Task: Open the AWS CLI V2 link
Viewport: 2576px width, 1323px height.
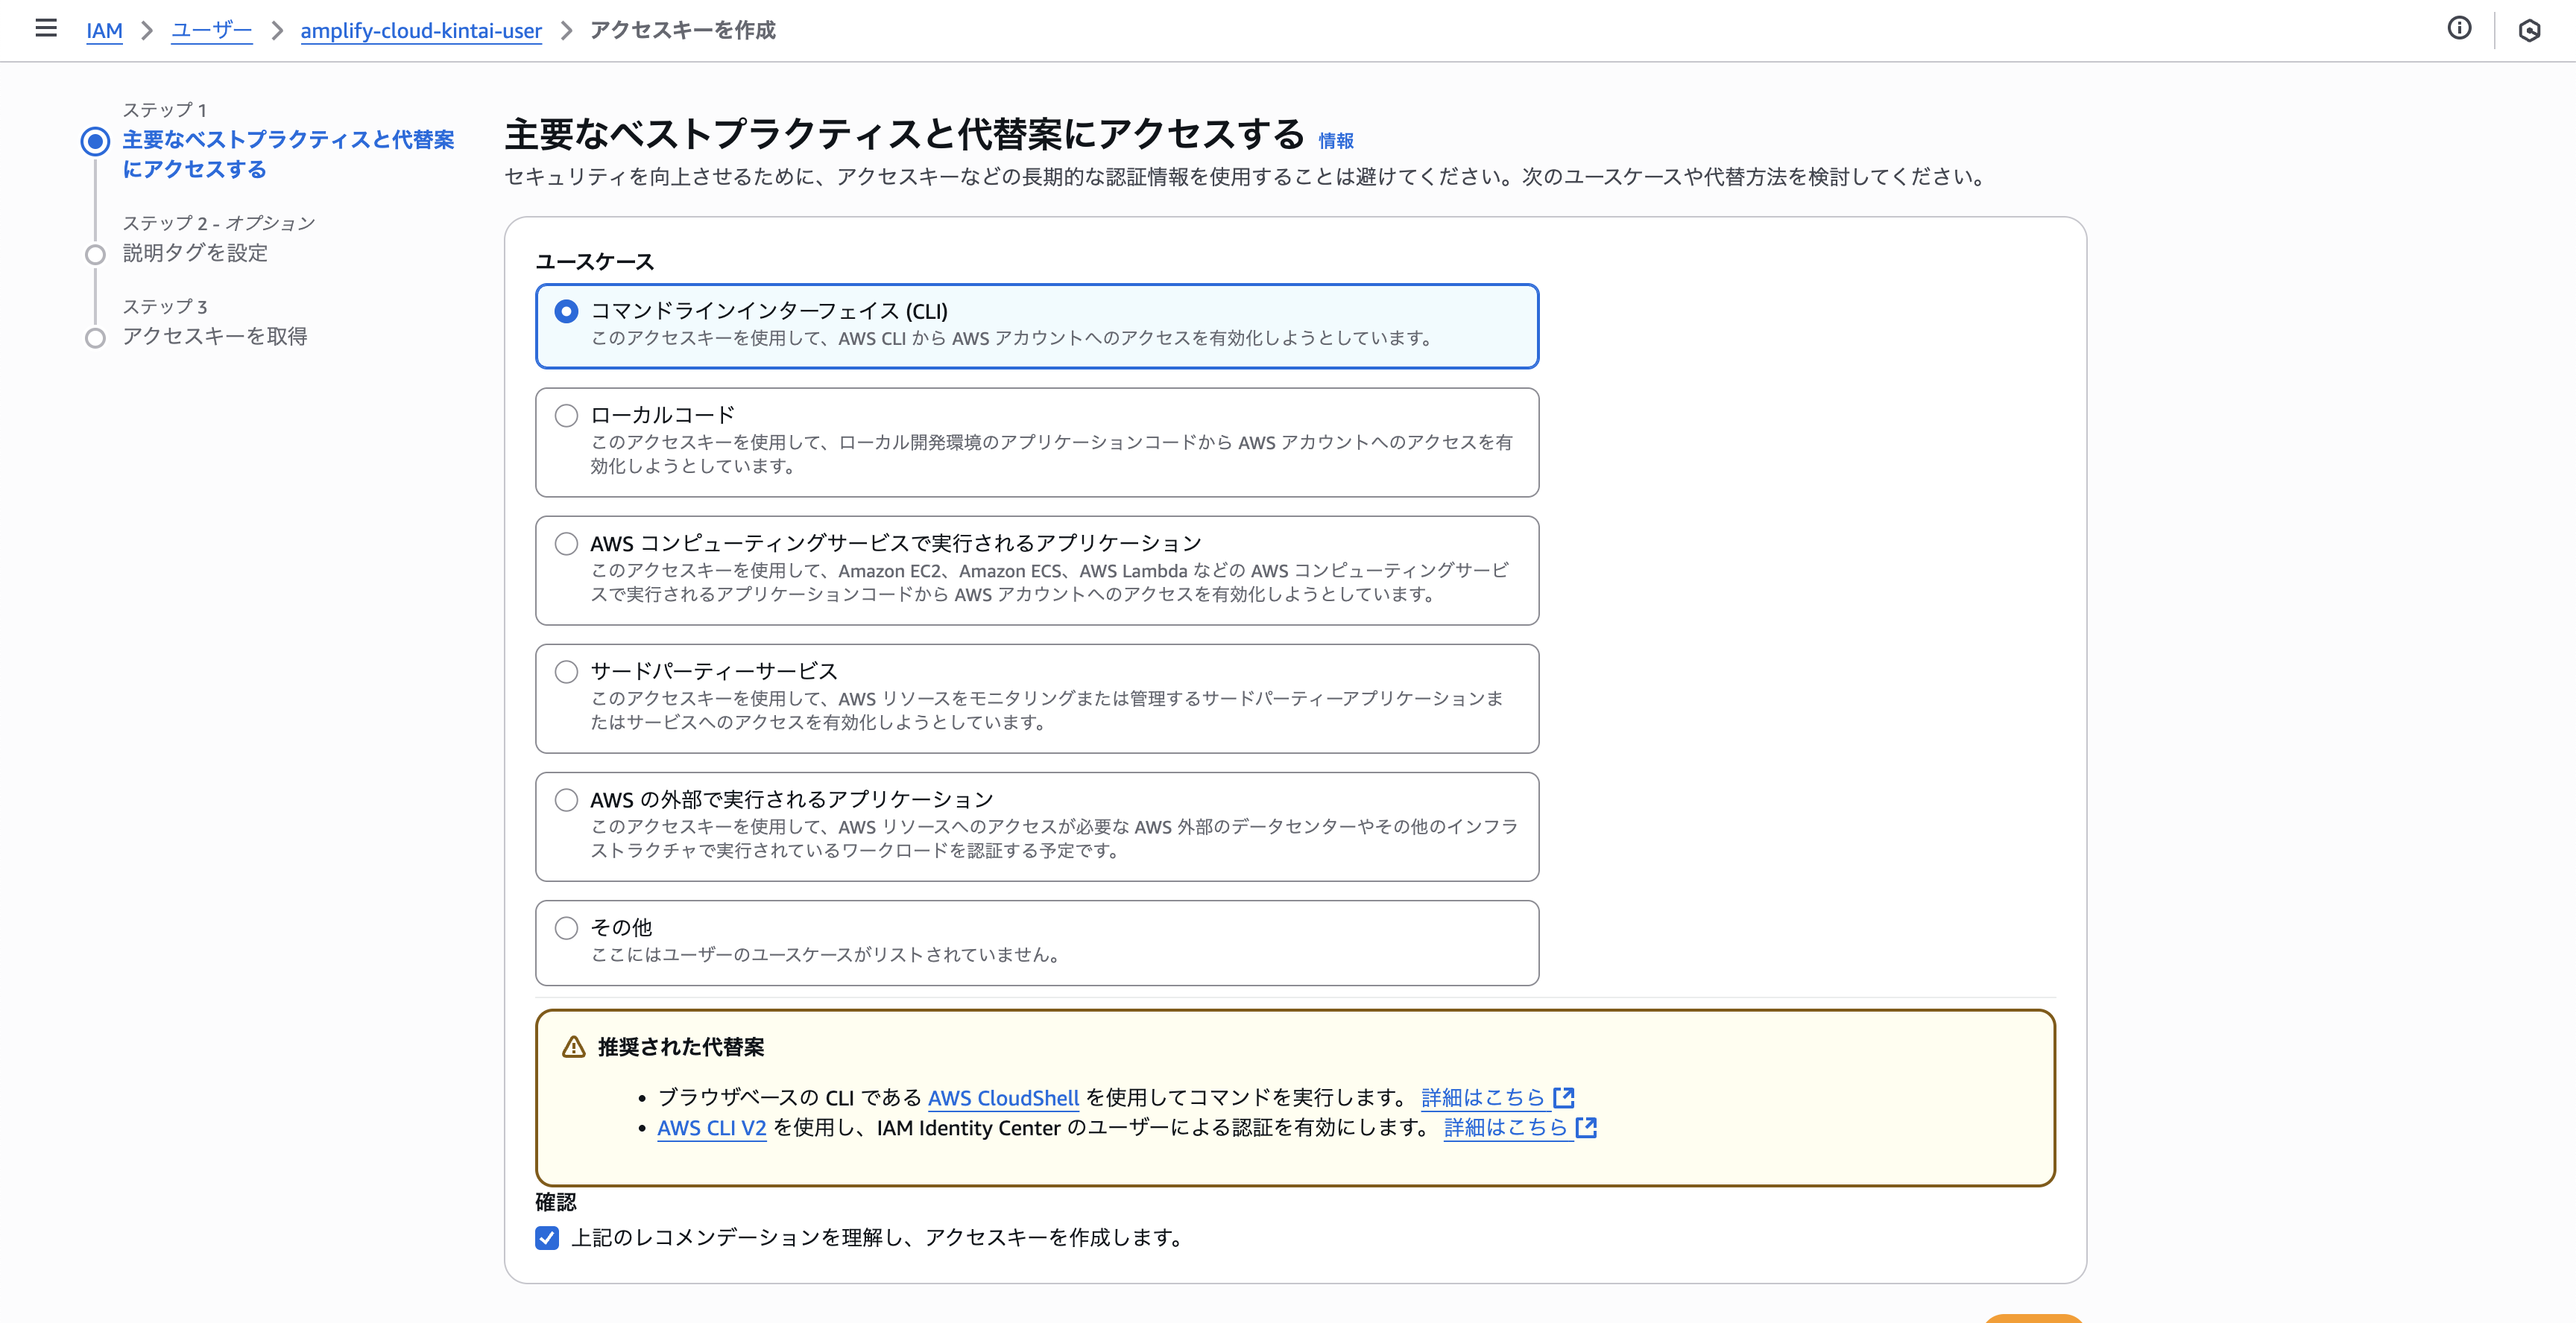Action: (x=711, y=1129)
